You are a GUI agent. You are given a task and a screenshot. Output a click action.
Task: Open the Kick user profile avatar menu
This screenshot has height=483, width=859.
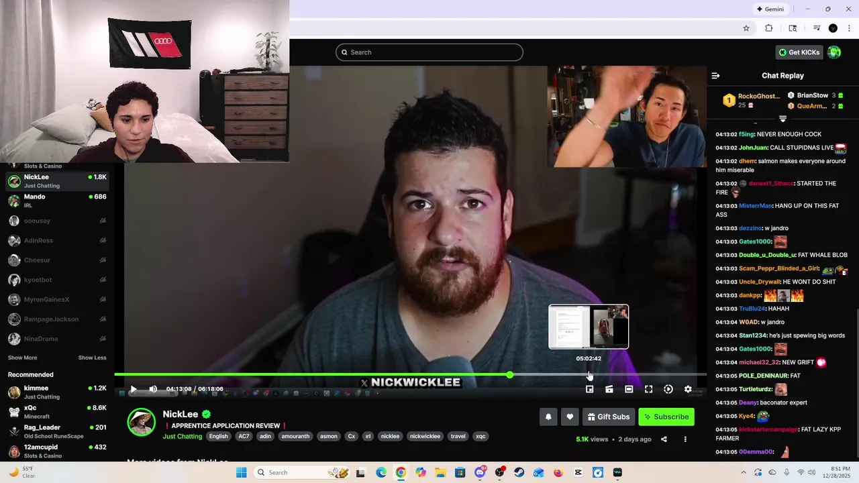pos(834,52)
